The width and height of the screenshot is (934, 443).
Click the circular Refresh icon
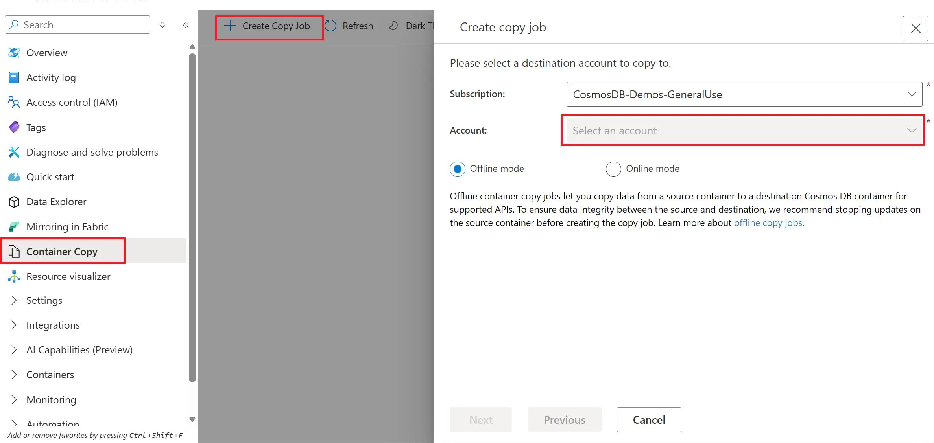click(x=330, y=26)
